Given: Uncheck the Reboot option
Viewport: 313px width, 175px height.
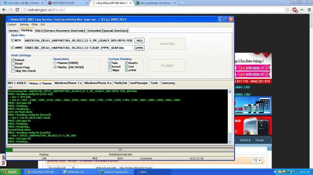Looking at the screenshot, I should click(13, 60).
